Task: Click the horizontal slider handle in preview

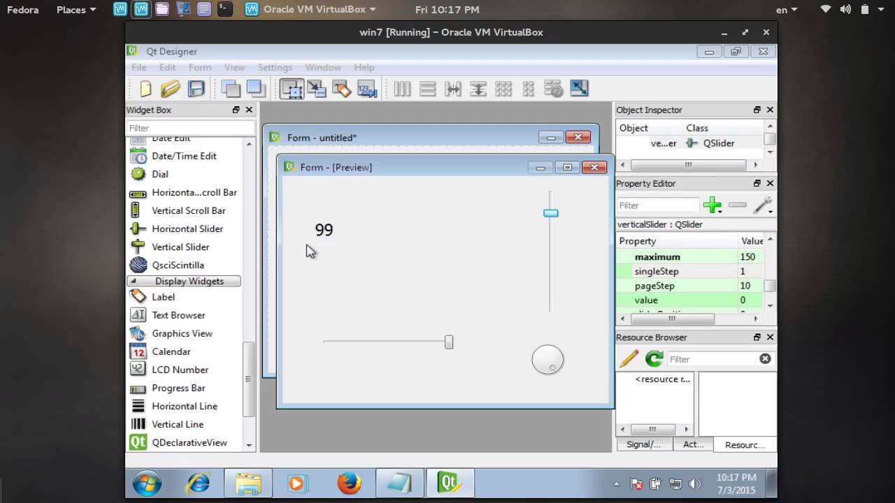Action: (x=449, y=342)
